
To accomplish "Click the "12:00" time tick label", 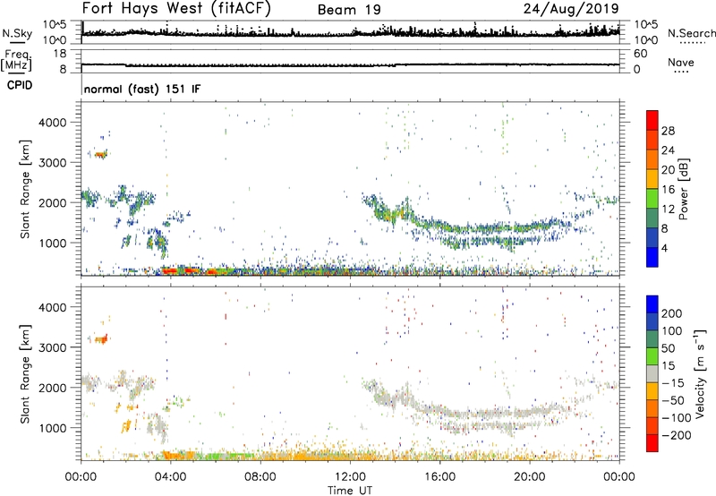I will pyautogui.click(x=350, y=477).
